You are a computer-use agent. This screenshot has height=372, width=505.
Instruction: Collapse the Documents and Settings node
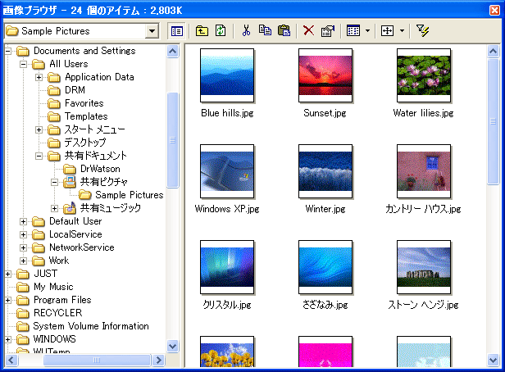pos(8,51)
